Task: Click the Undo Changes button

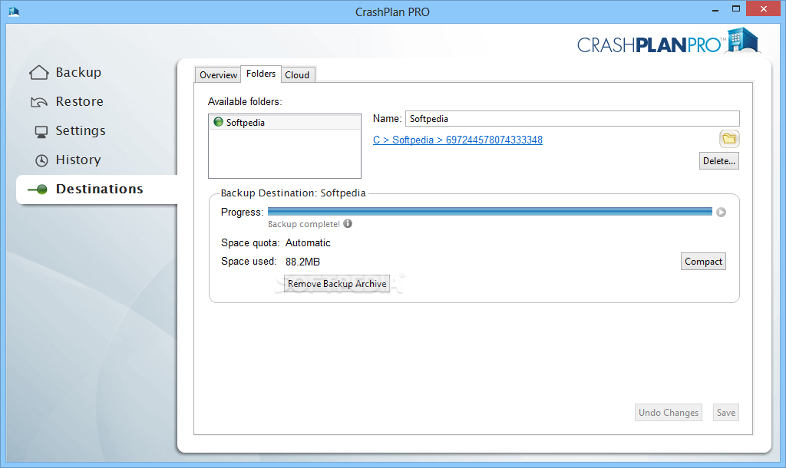Action: (x=669, y=413)
